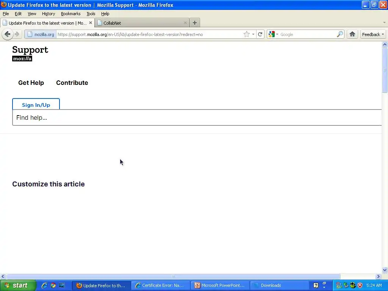Click the vertical scrollbar up arrow

click(385, 45)
